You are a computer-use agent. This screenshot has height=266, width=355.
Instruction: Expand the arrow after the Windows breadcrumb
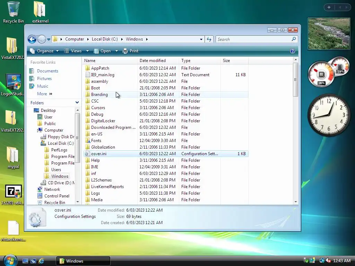[147, 39]
